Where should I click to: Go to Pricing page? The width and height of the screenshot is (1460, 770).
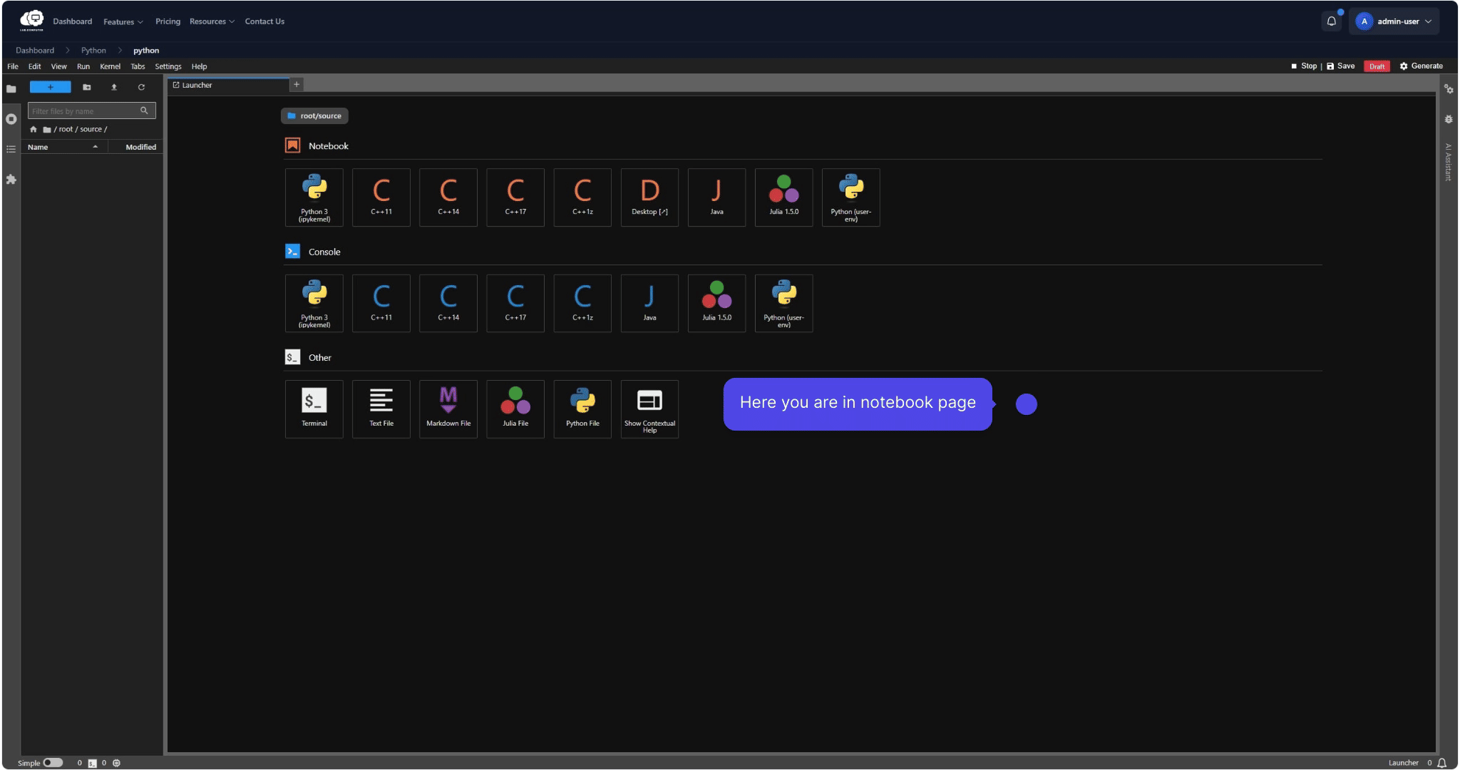click(x=168, y=21)
